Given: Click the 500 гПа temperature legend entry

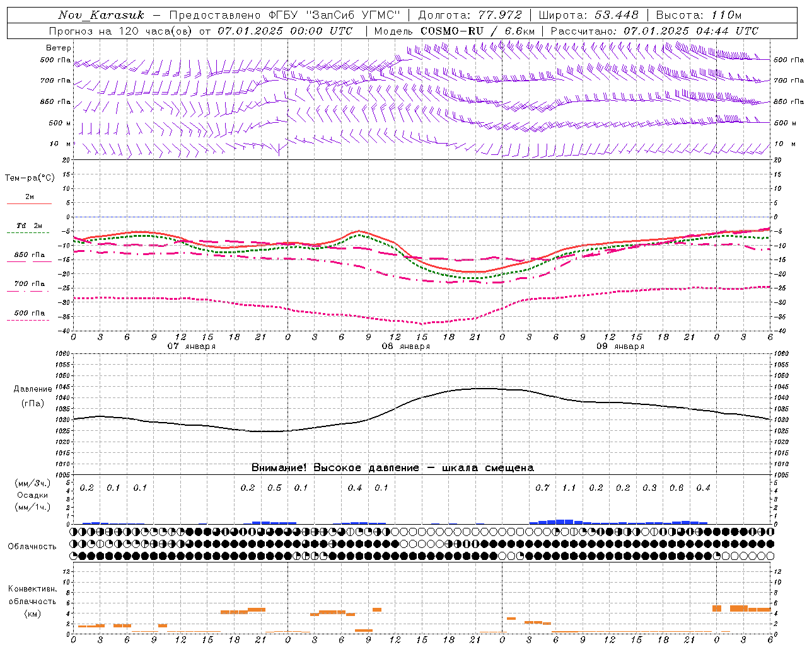Looking at the screenshot, I should tap(30, 313).
